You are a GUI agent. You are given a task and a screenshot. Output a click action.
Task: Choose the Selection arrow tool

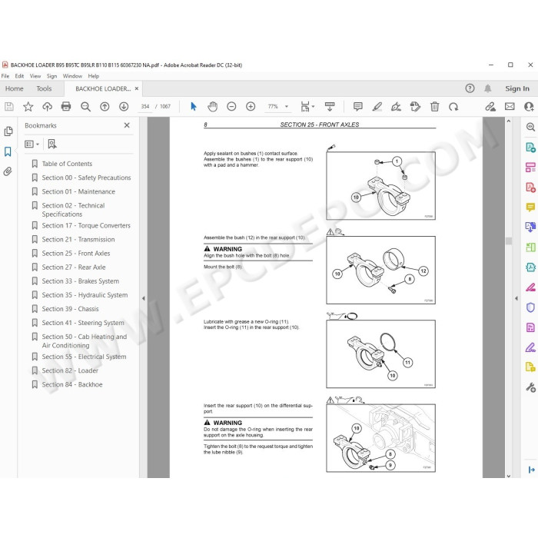point(194,107)
